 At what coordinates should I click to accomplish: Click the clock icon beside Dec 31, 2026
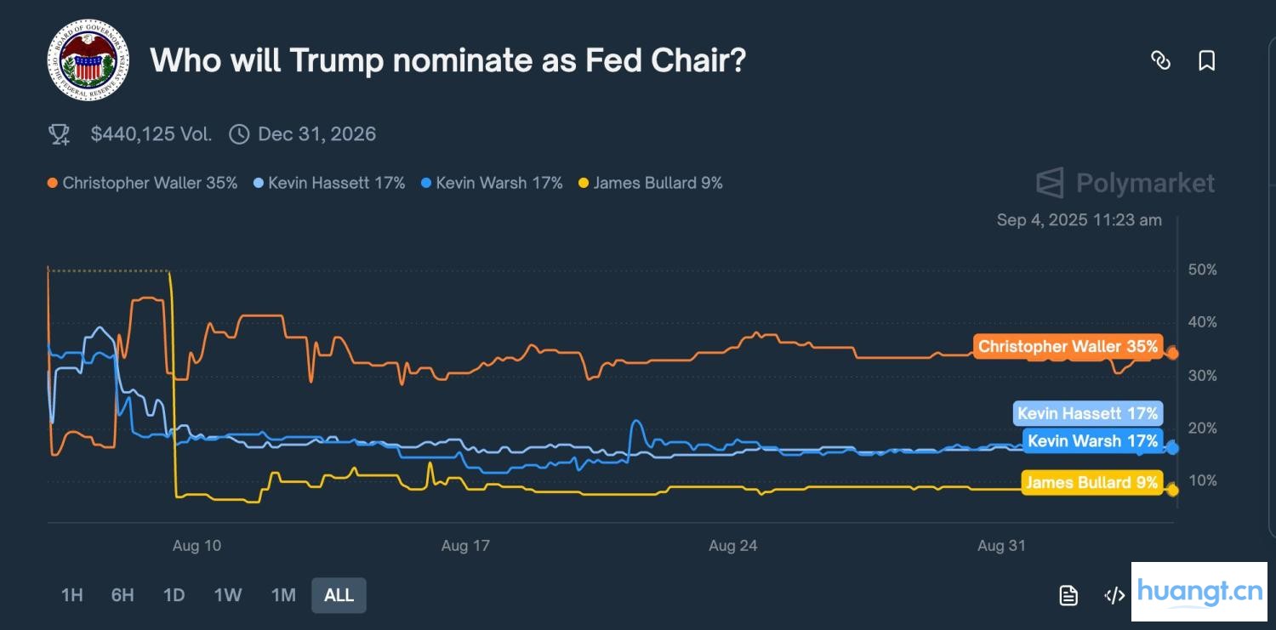[x=239, y=134]
